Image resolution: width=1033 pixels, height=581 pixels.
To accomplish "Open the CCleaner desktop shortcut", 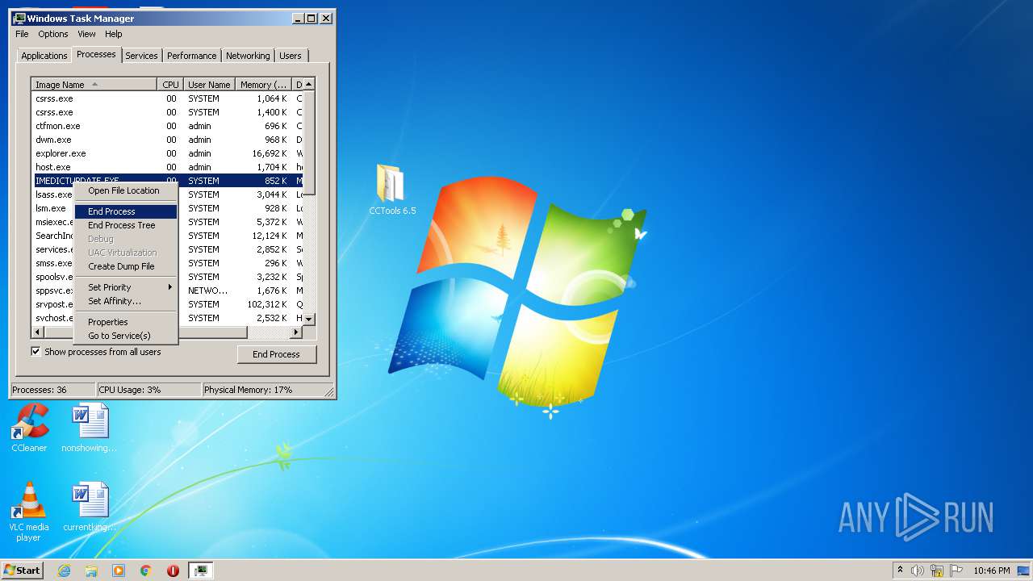I will (x=29, y=428).
